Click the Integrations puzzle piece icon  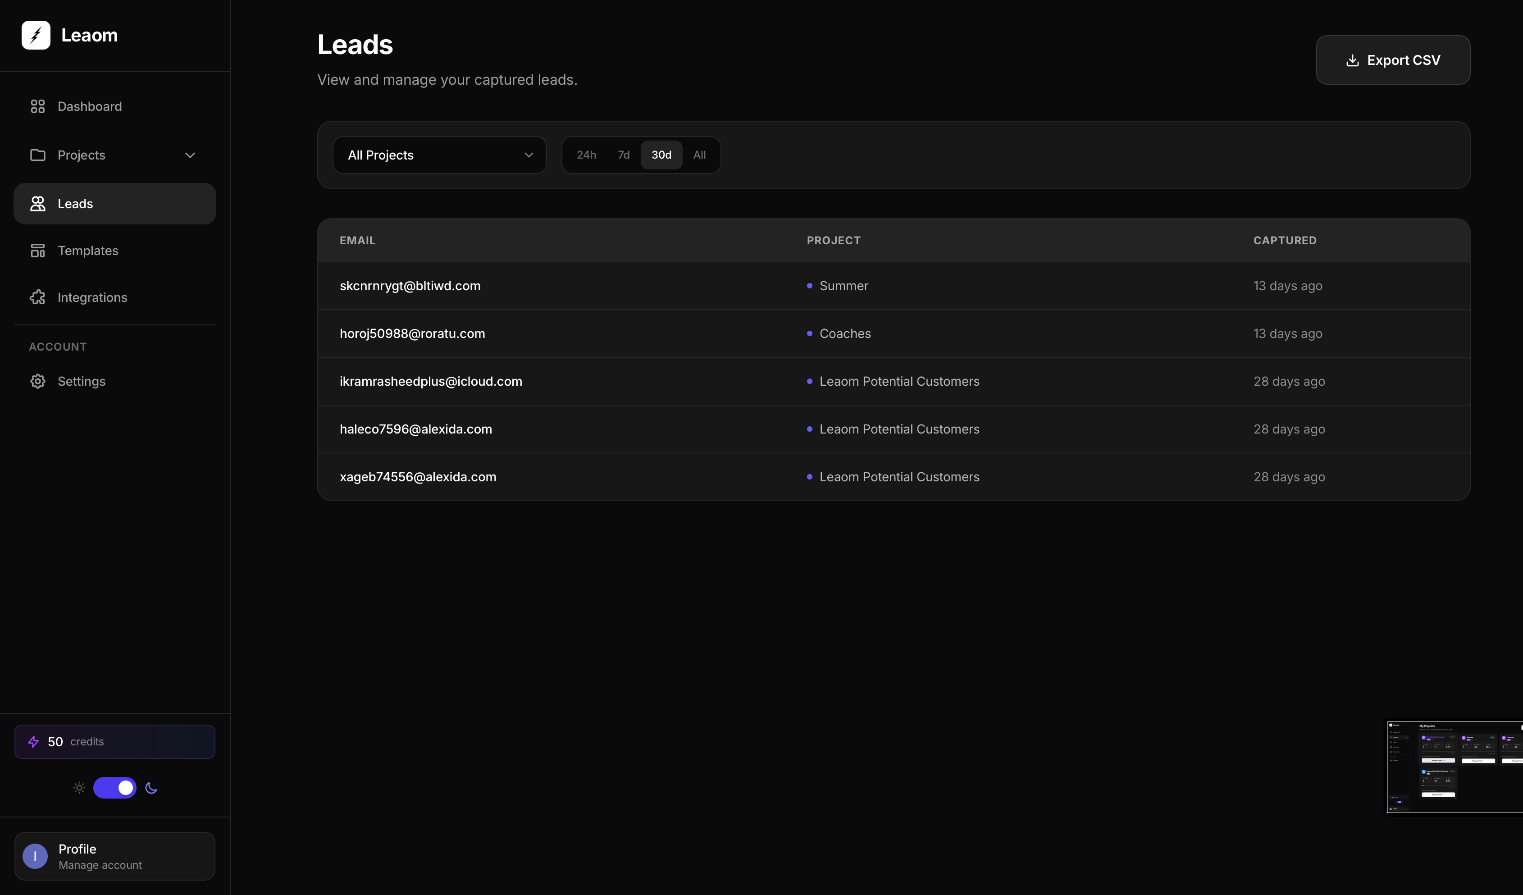click(37, 297)
